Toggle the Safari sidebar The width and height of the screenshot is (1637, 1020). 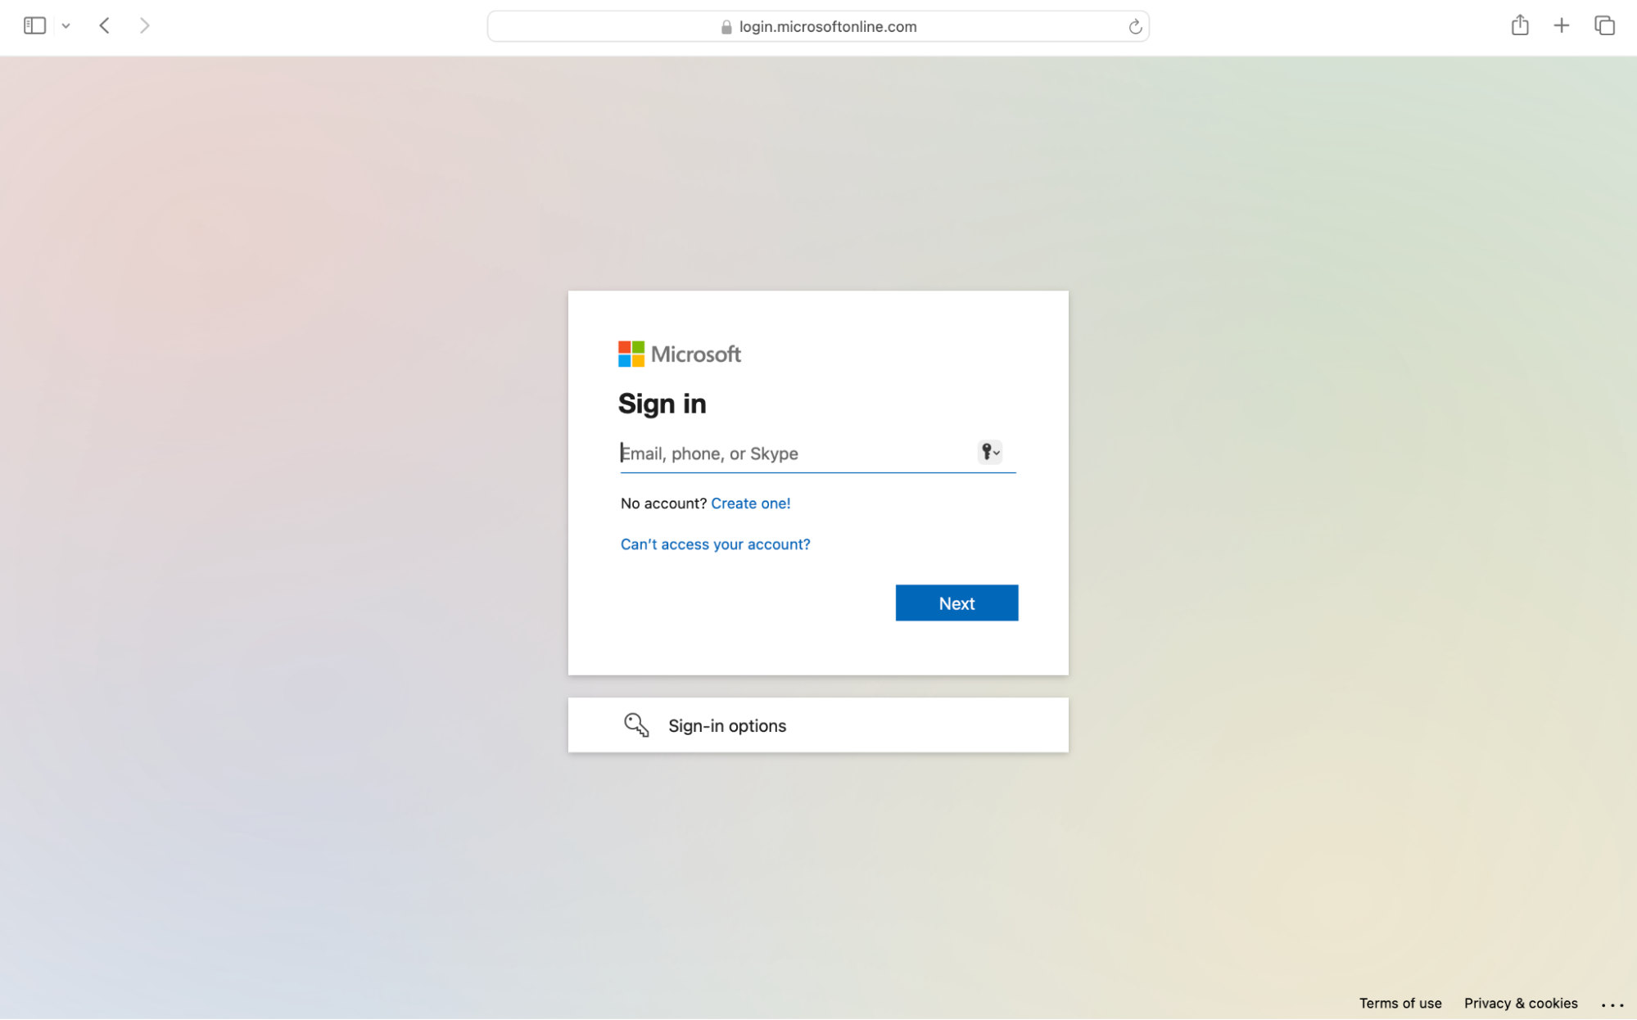34,25
